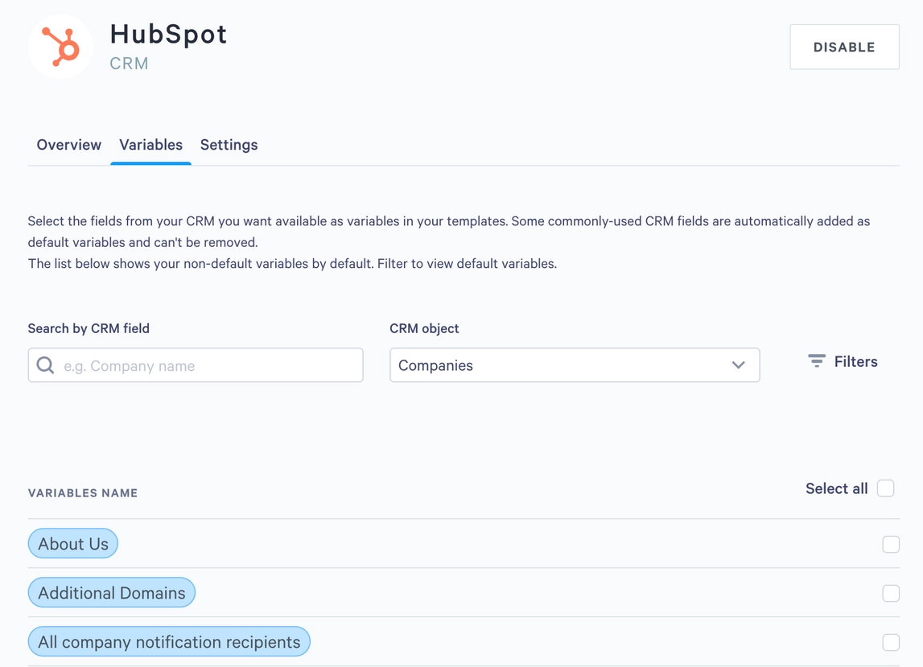
Task: Click the DISABLE button
Action: point(844,47)
